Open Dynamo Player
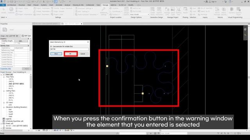The image size is (250, 140). tap(239, 11)
